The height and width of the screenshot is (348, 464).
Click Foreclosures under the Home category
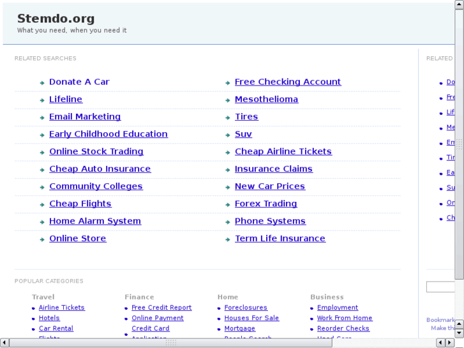pos(246,308)
